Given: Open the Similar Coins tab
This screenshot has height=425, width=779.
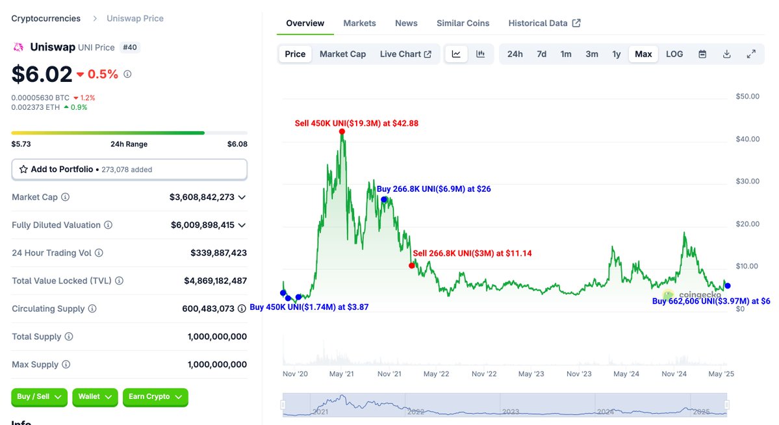Looking at the screenshot, I should (463, 23).
